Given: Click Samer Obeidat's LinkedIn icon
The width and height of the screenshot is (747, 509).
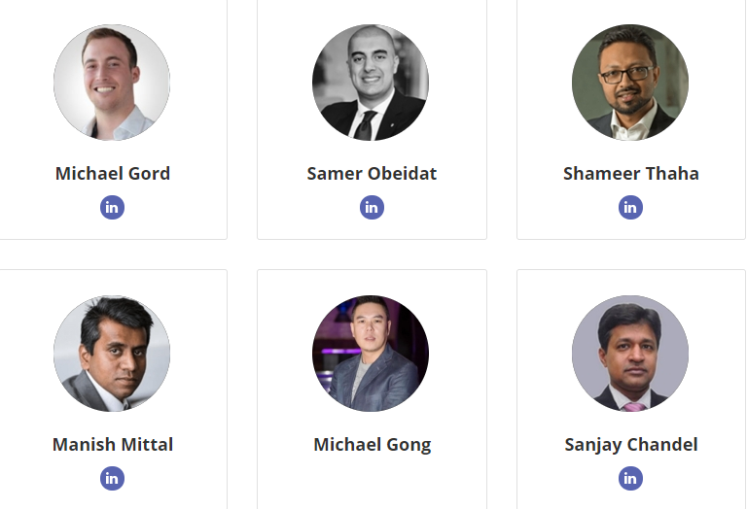Looking at the screenshot, I should [372, 207].
